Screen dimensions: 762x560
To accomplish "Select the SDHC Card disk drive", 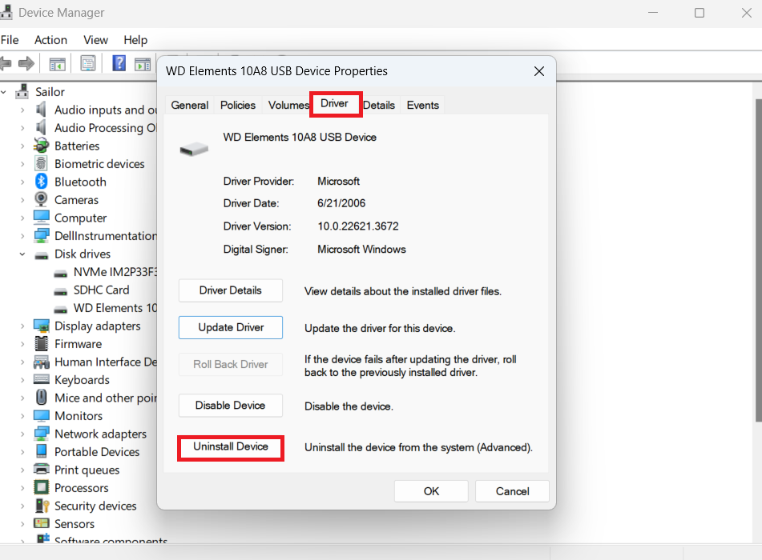I will [102, 290].
